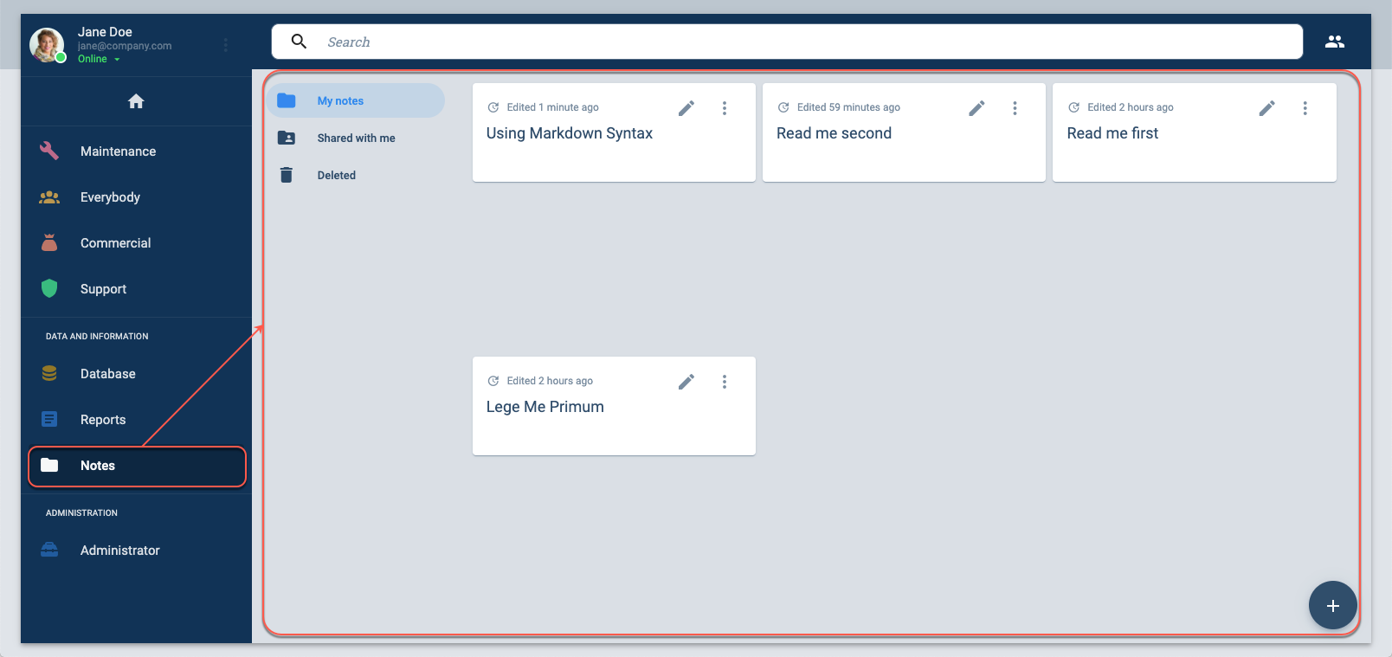
Task: Click the search magnifier icon
Action: (299, 42)
